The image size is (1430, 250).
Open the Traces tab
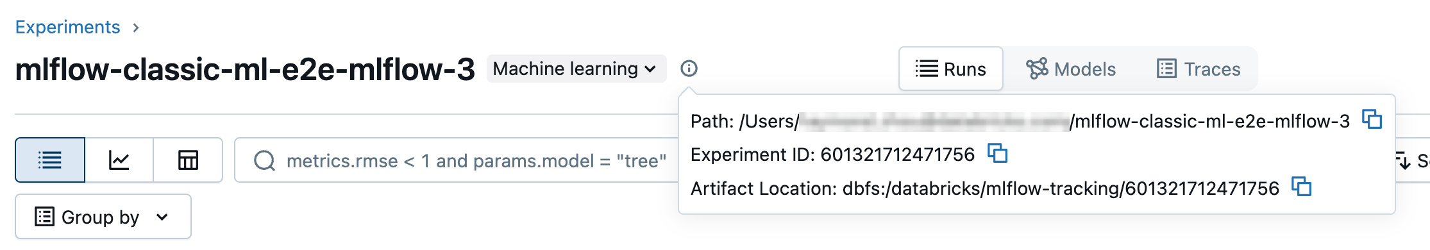(1199, 69)
